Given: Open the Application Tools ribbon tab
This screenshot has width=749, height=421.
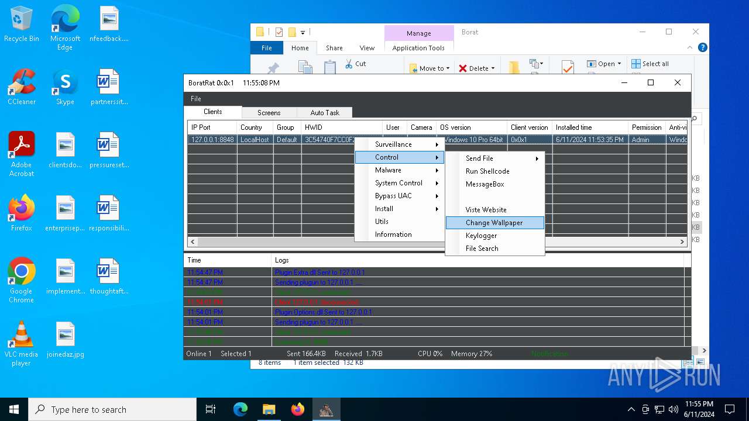Looking at the screenshot, I should 418,48.
